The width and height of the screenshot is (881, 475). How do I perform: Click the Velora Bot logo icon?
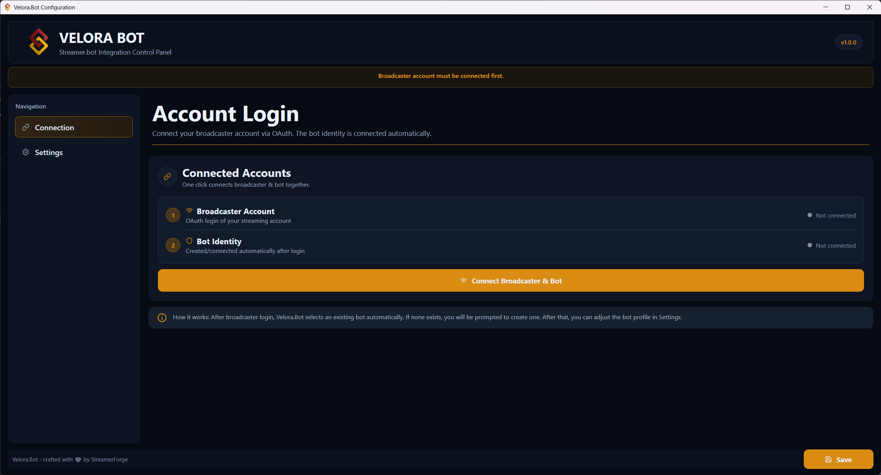[x=39, y=42]
